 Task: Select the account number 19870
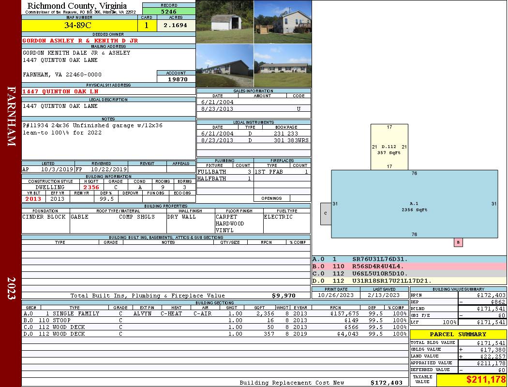(176, 79)
